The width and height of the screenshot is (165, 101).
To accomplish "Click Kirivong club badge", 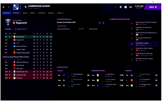I will point(14,78).
